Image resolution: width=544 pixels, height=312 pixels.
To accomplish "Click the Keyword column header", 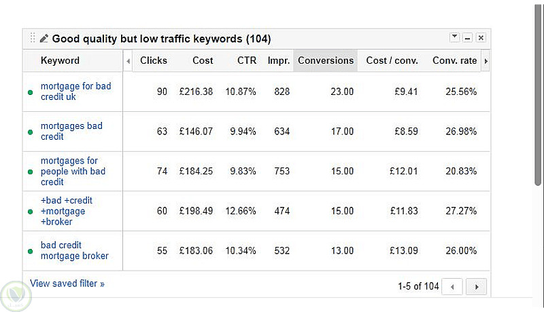I will pyautogui.click(x=60, y=60).
